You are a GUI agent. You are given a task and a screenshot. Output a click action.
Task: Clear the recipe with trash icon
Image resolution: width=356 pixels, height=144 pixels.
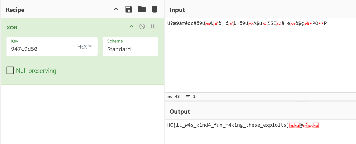tap(155, 9)
